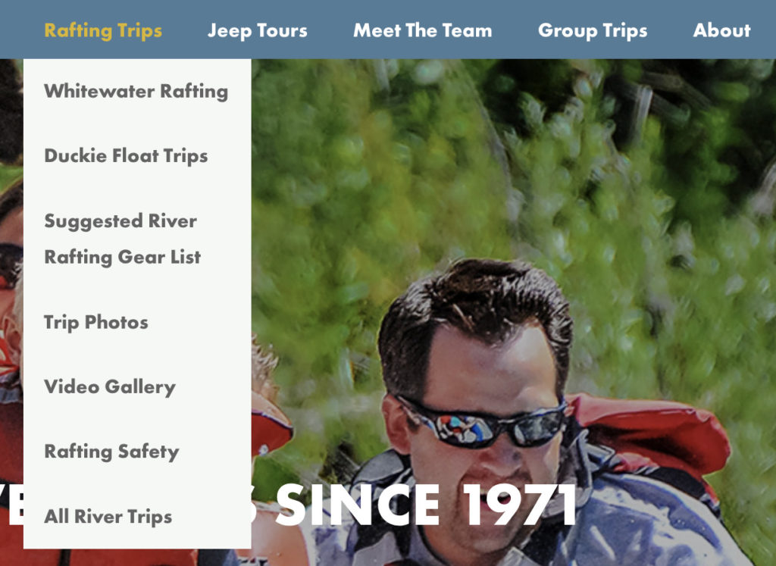Image resolution: width=776 pixels, height=566 pixels.
Task: Click the 1971 text in hero heading
Action: coord(519,505)
